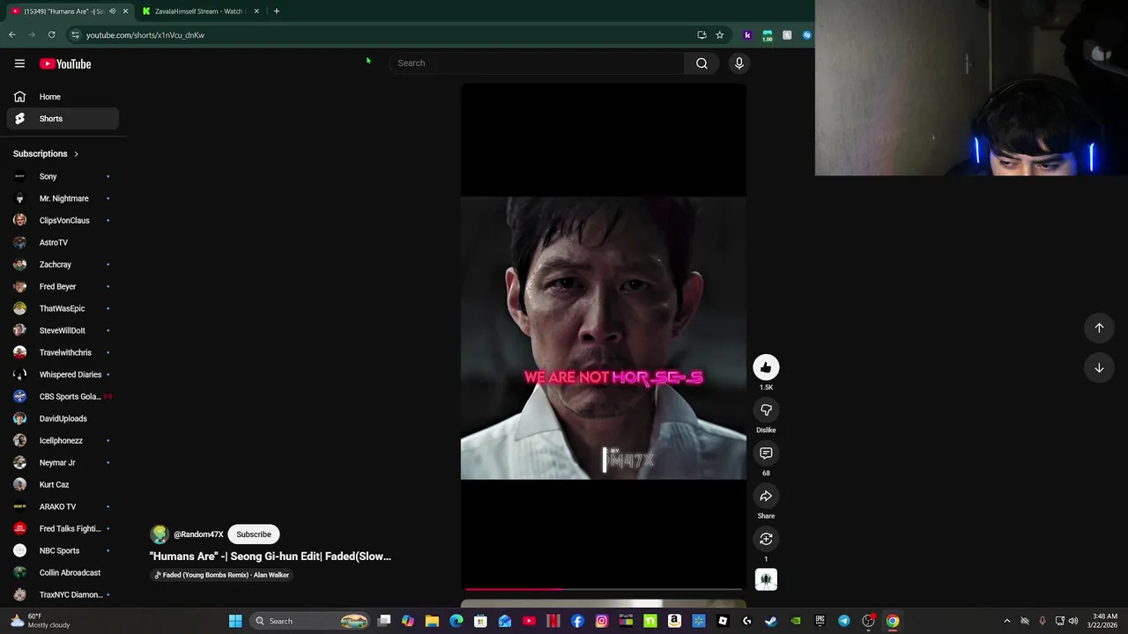The height and width of the screenshot is (634, 1128).
Task: Open the sound thumbnail below Remix
Action: coord(766,579)
